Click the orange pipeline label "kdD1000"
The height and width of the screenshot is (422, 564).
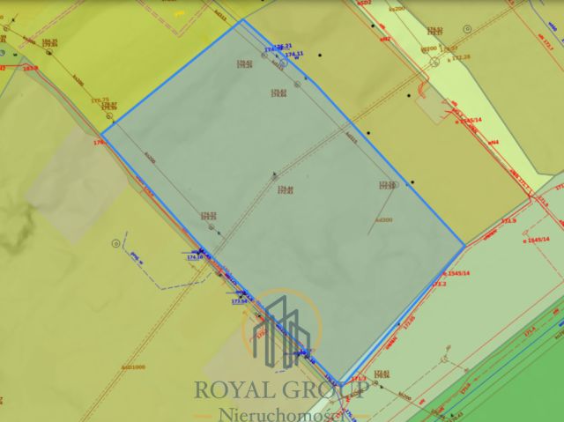(133, 367)
